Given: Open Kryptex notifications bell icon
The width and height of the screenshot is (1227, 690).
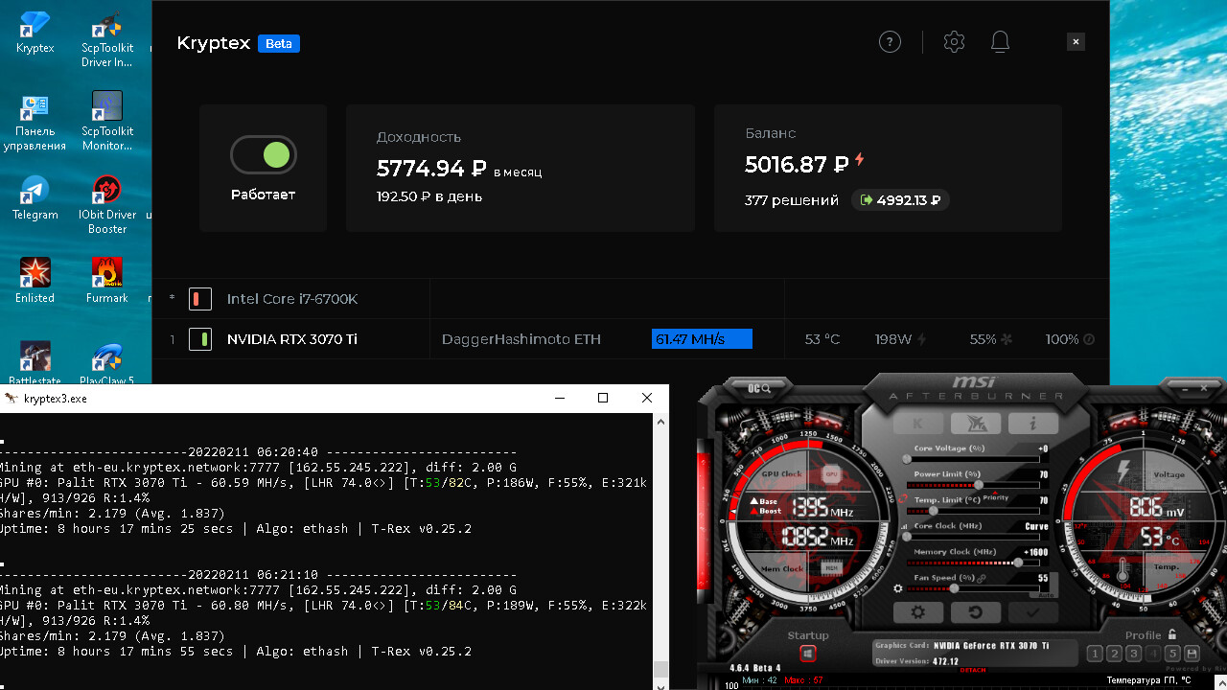Looking at the screenshot, I should [1000, 42].
